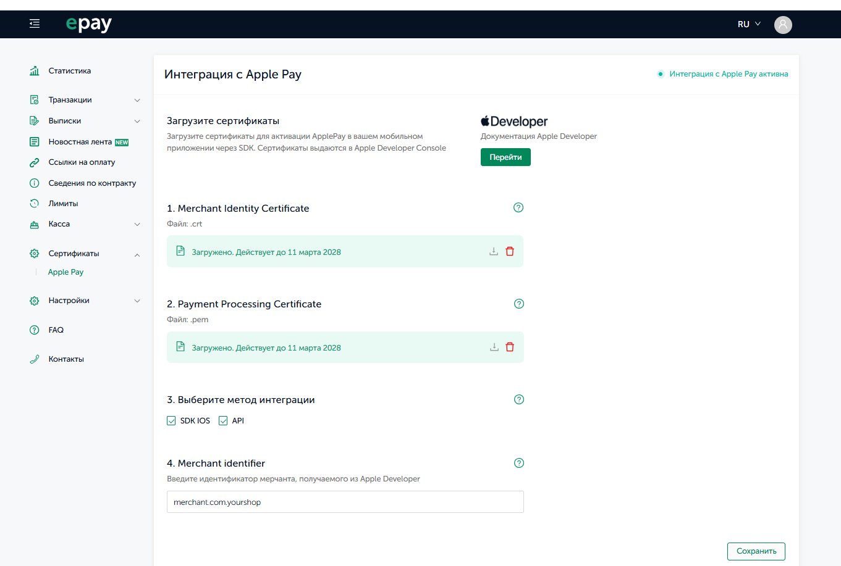Viewport: 841px width, 566px height.
Task: Click the Apple Developer logo
Action: (514, 122)
